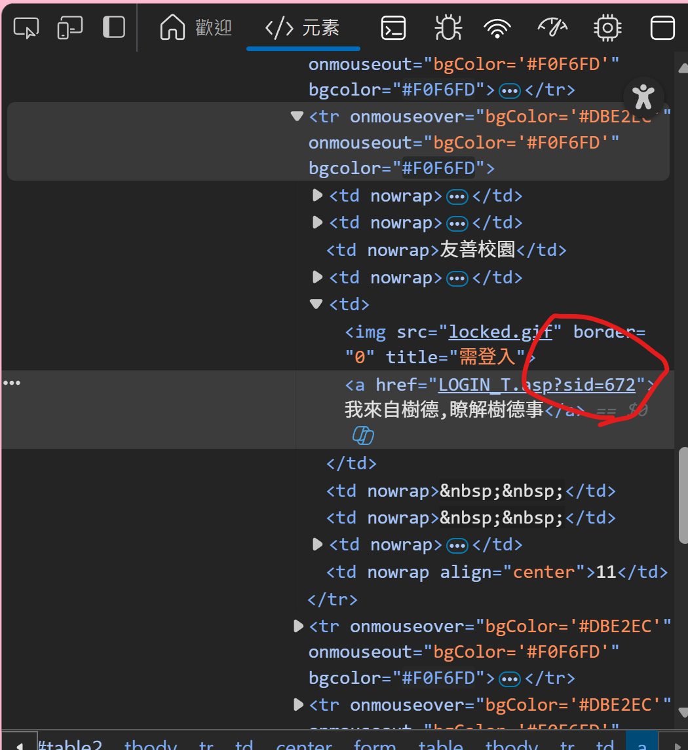This screenshot has width=688, height=750.
Task: Open the 歡迎 welcome tab
Action: [196, 27]
